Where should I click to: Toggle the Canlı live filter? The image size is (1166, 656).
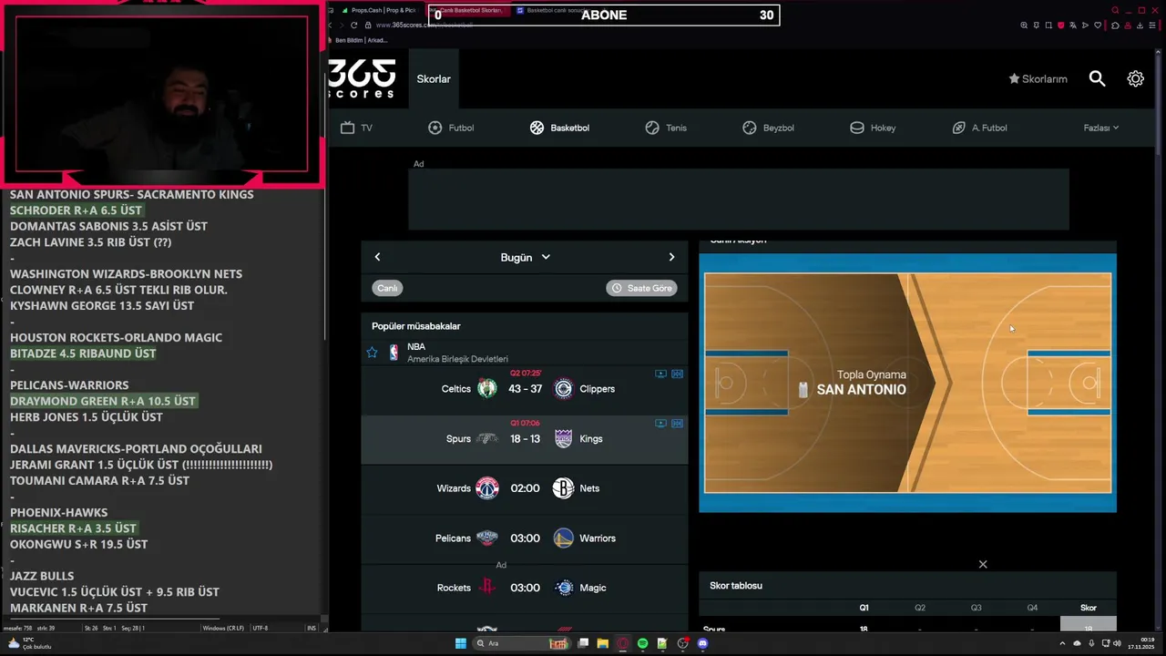tap(387, 288)
